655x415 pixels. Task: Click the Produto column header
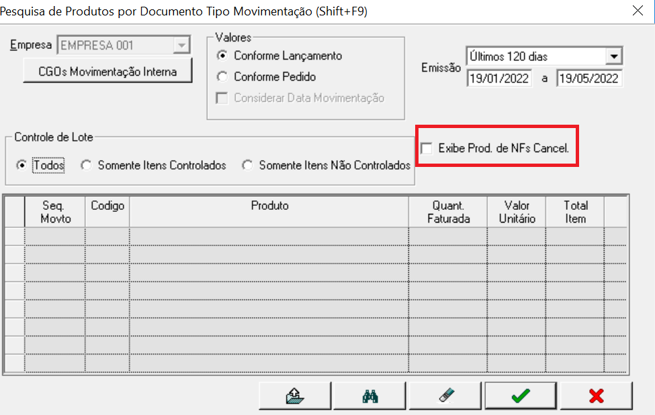[x=269, y=212]
